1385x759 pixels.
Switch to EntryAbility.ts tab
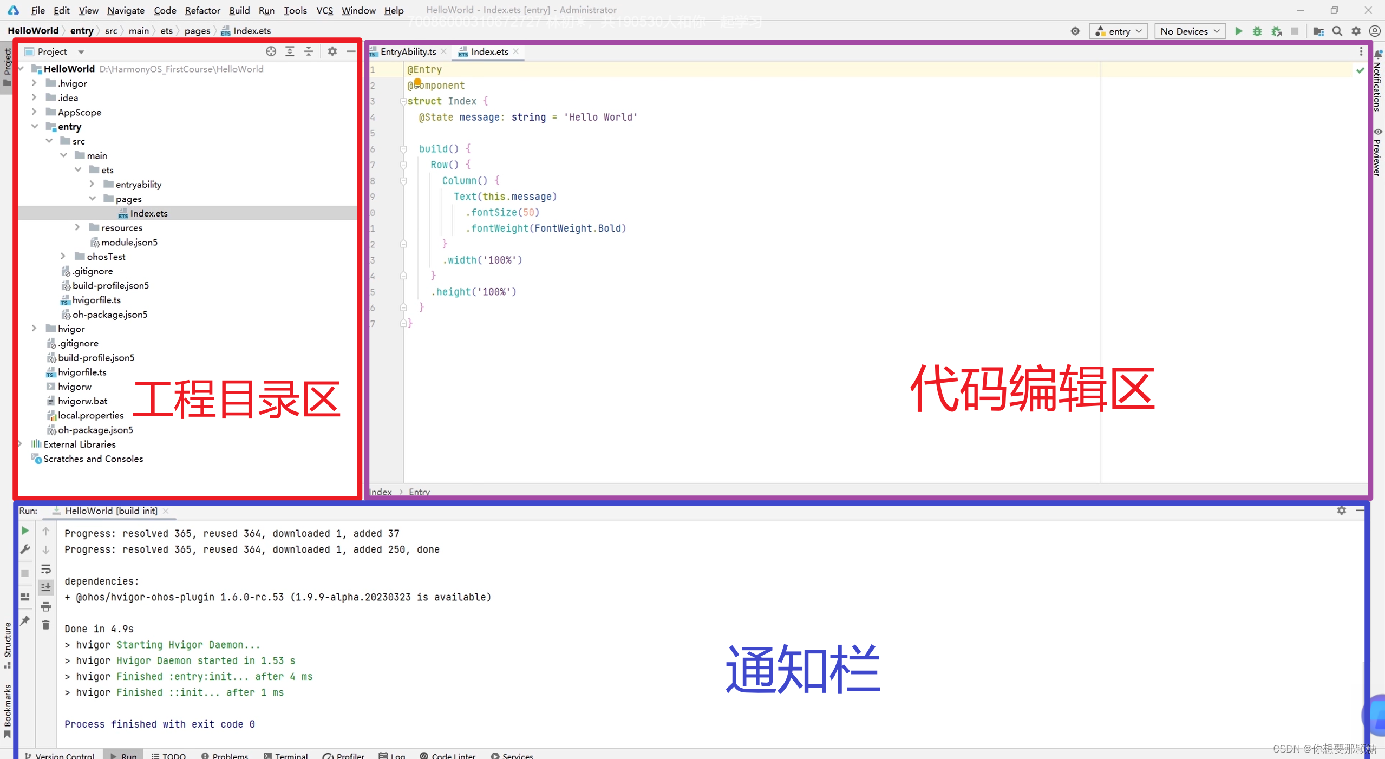[x=408, y=51]
